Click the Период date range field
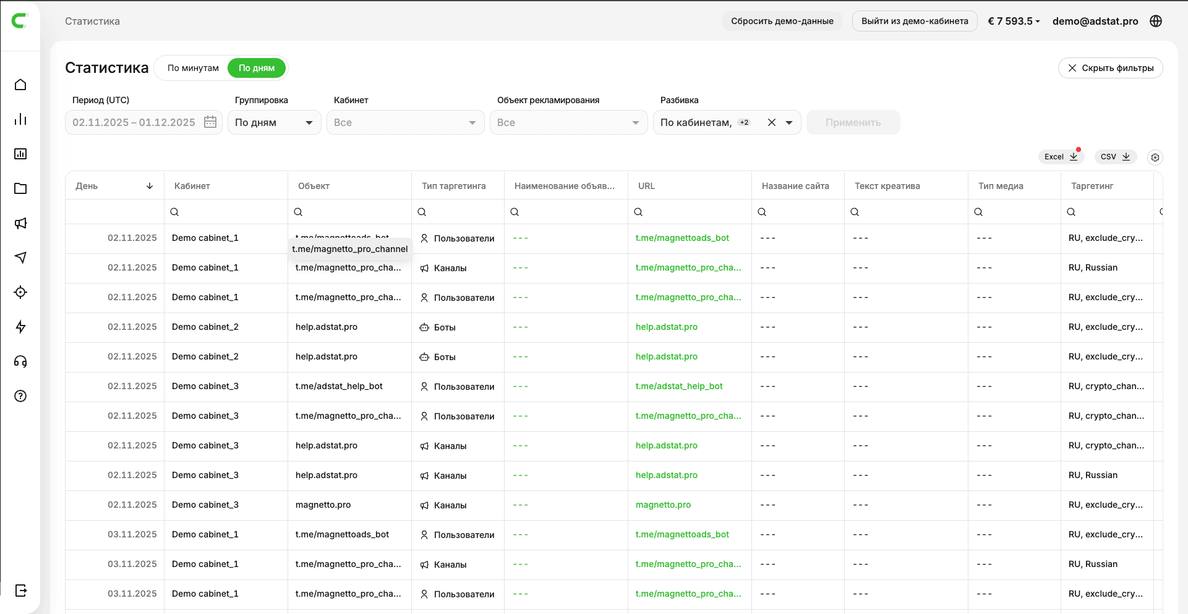This screenshot has height=614, width=1188. (143, 122)
